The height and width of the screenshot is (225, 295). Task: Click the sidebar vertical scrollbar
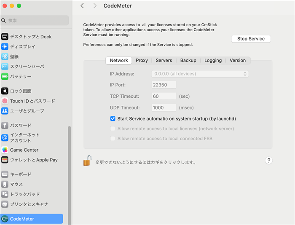tap(70, 175)
